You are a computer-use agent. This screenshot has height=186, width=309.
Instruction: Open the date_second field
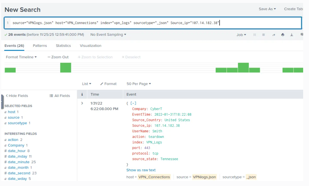19,173
